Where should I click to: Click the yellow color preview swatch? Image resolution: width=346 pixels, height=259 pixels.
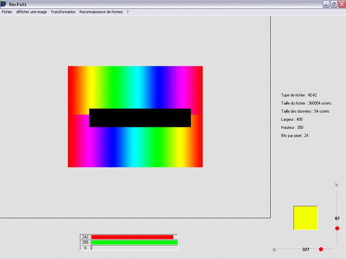(305, 218)
